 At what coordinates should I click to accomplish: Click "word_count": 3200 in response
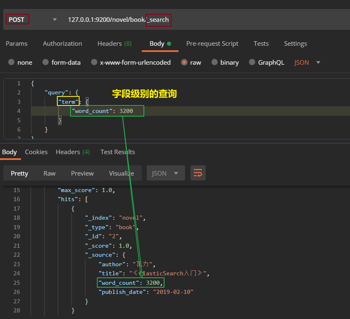pyautogui.click(x=131, y=283)
